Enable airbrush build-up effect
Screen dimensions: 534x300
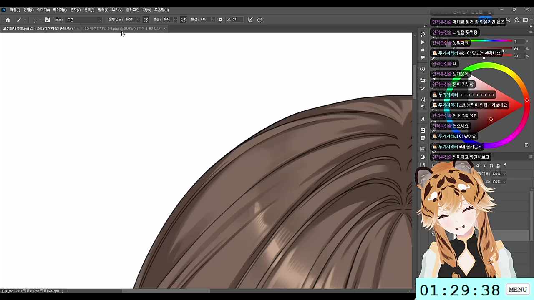tap(183, 20)
